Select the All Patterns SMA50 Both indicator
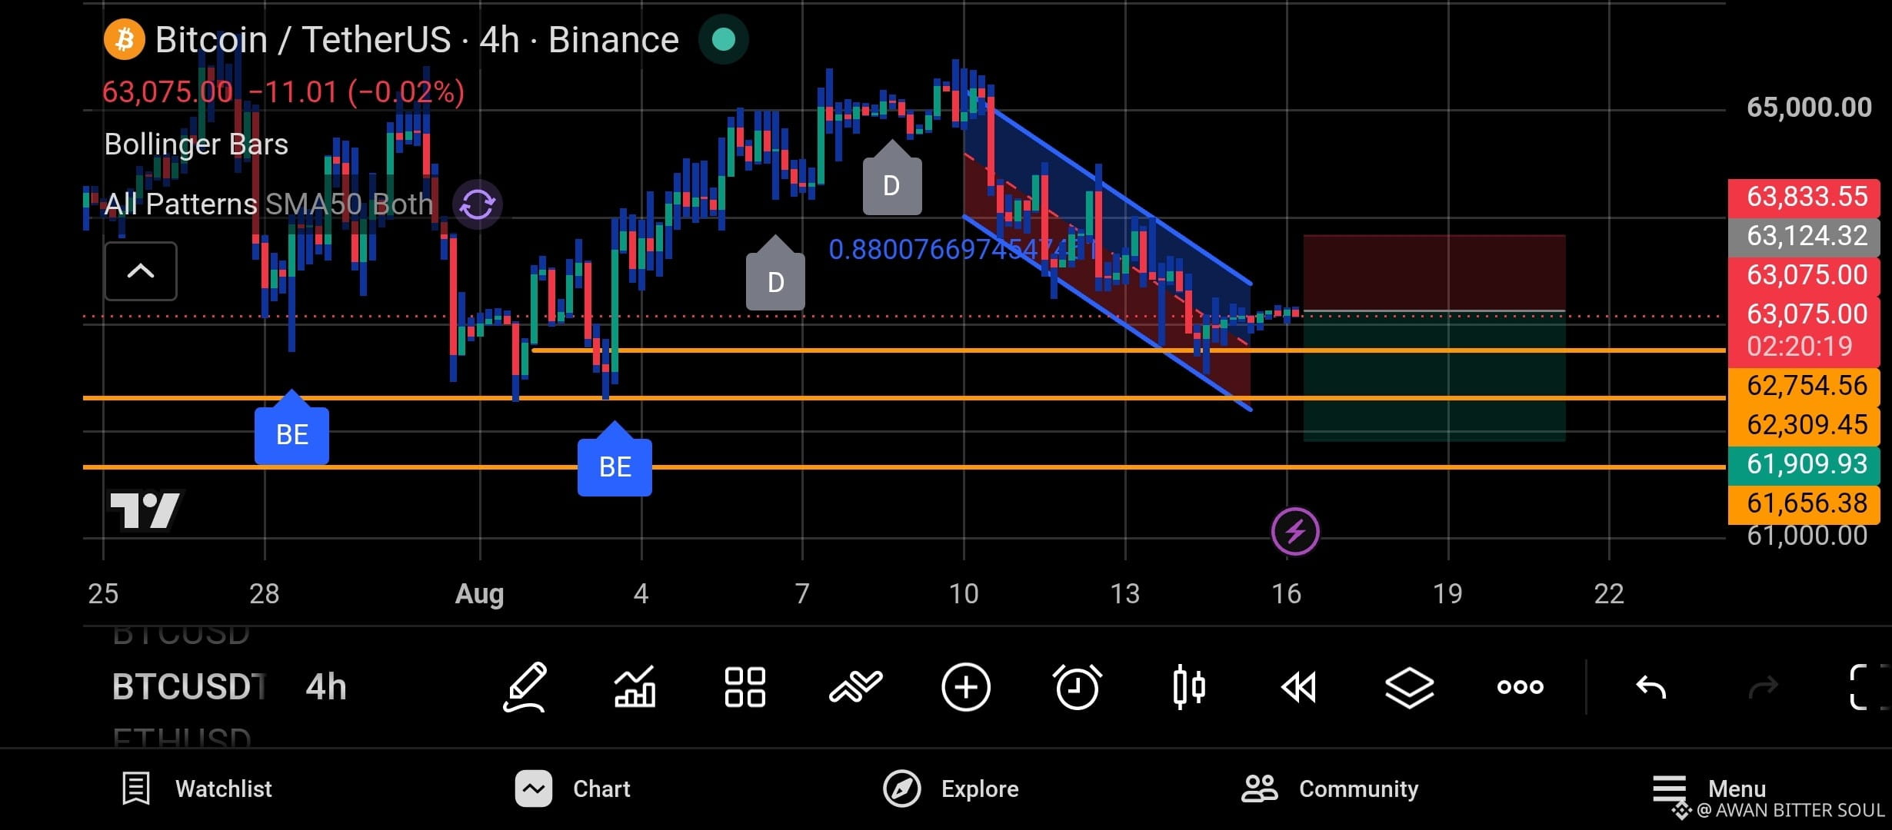This screenshot has width=1892, height=830. coord(269,204)
